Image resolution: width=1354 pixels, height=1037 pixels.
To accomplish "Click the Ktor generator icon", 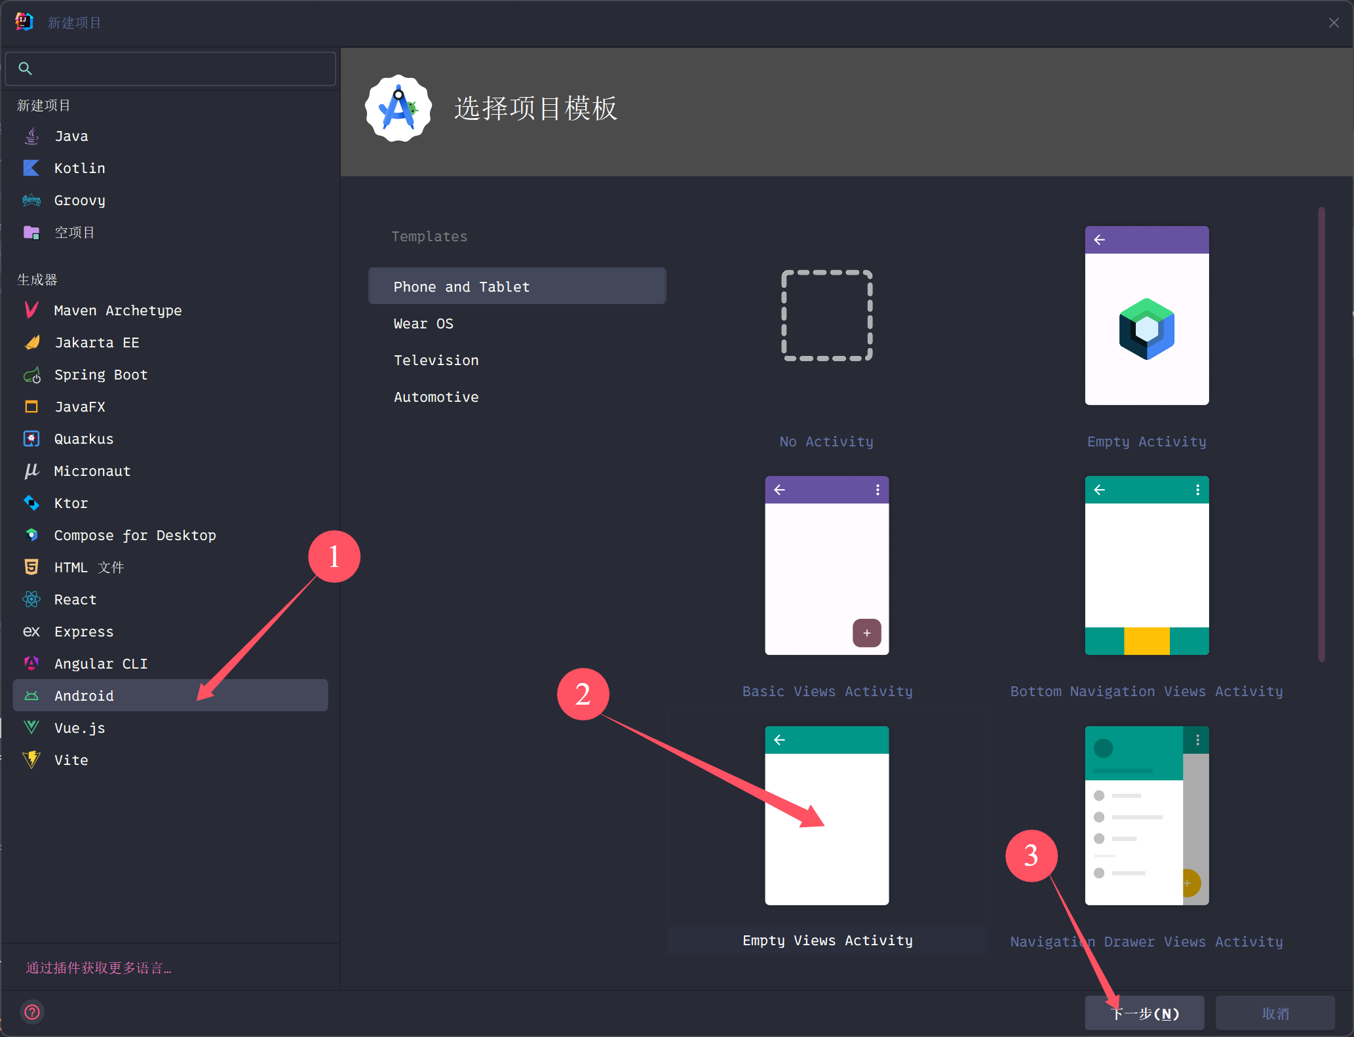I will point(31,503).
